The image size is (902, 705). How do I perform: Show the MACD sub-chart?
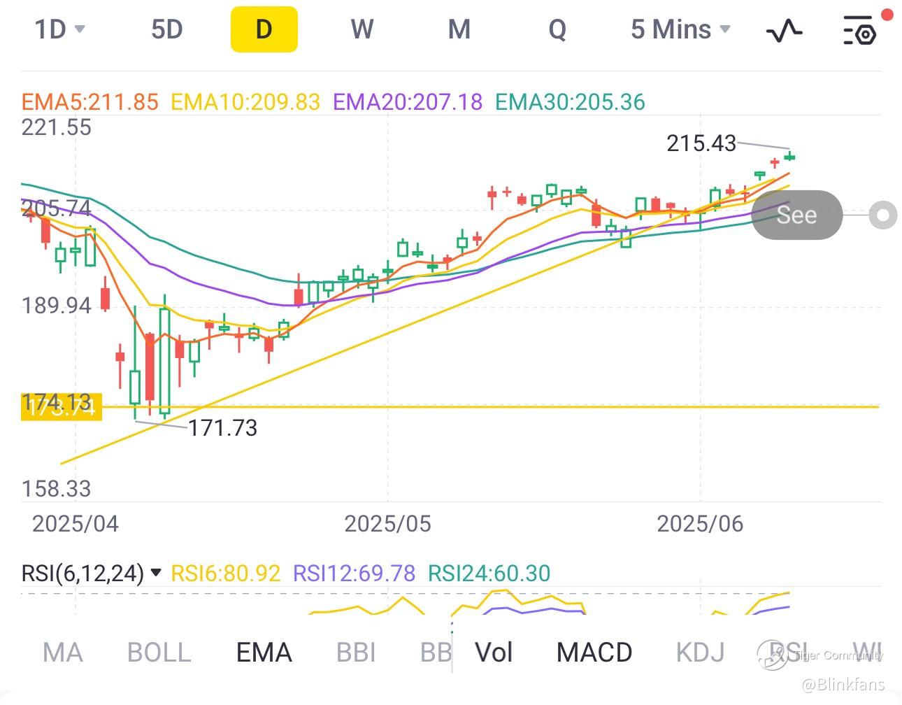[x=594, y=653]
